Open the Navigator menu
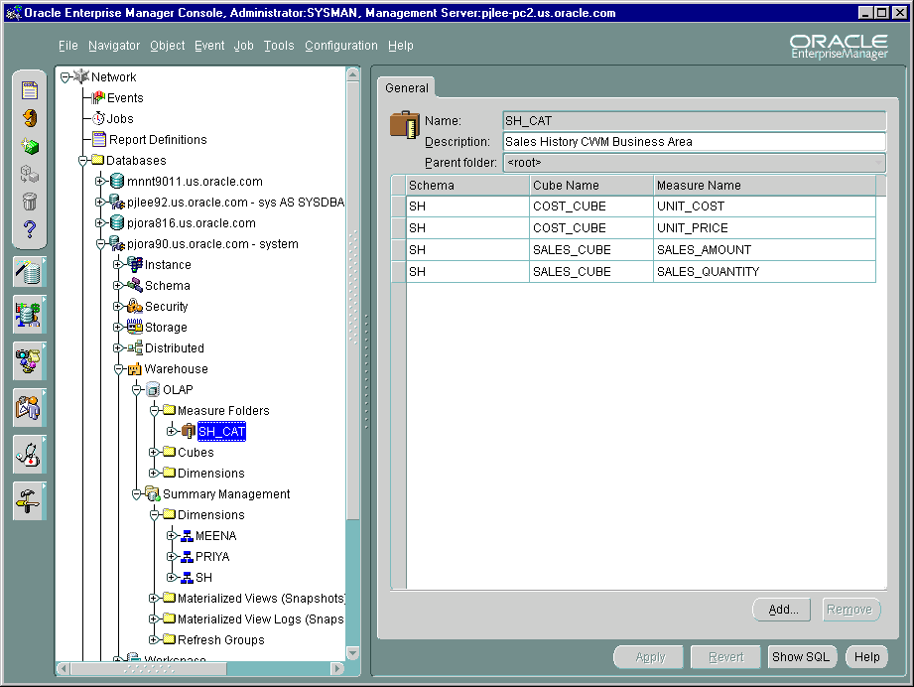 (114, 46)
